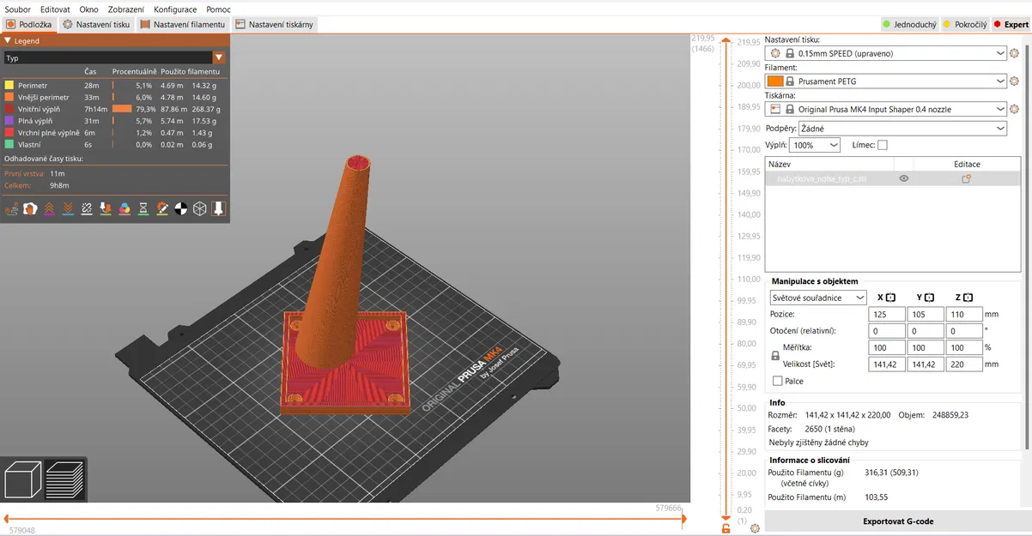Image resolution: width=1032 pixels, height=536 pixels.
Task: Open Podpěry supports dropdown
Action: [x=902, y=128]
